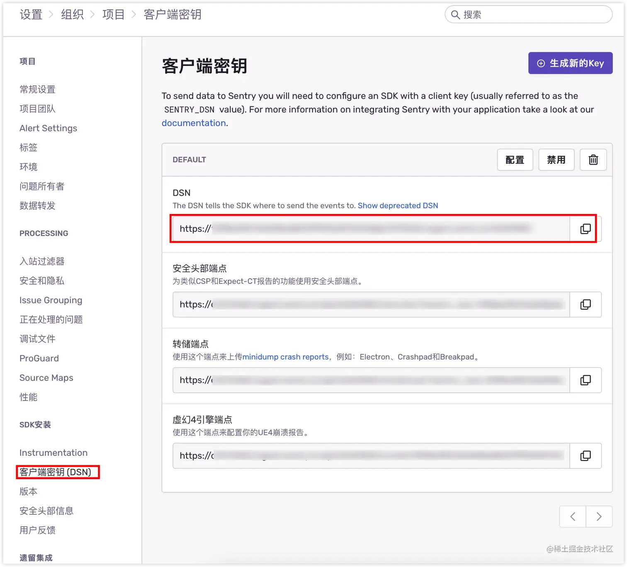Go to previous page with left chevron

tap(572, 516)
